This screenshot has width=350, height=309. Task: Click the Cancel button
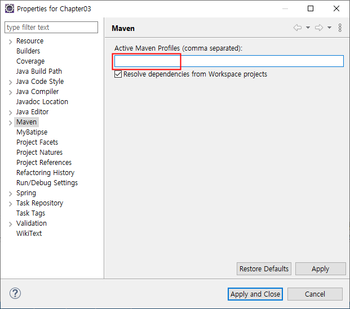point(314,294)
